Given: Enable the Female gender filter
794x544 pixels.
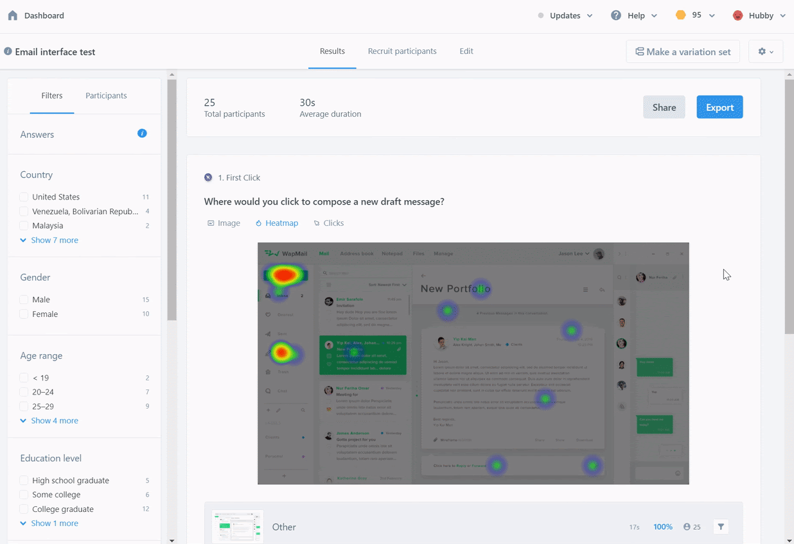Looking at the screenshot, I should [x=24, y=314].
